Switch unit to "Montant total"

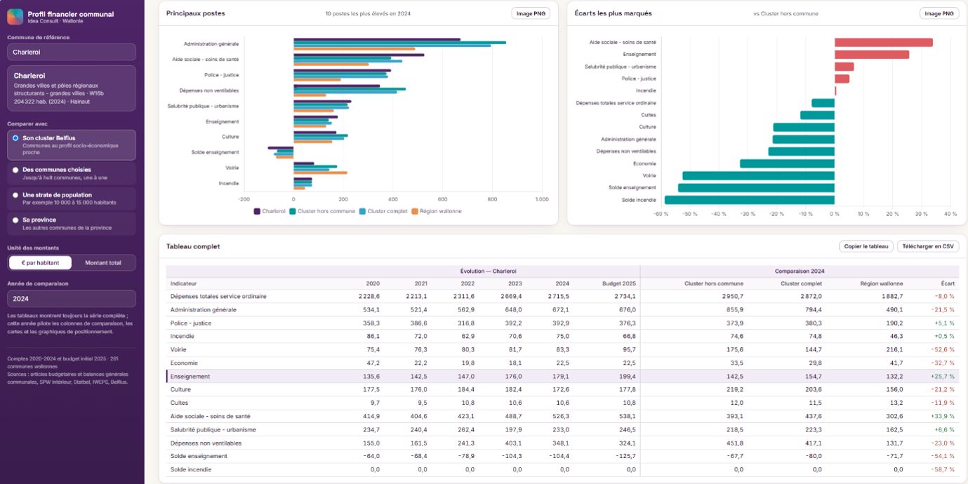pyautogui.click(x=103, y=263)
